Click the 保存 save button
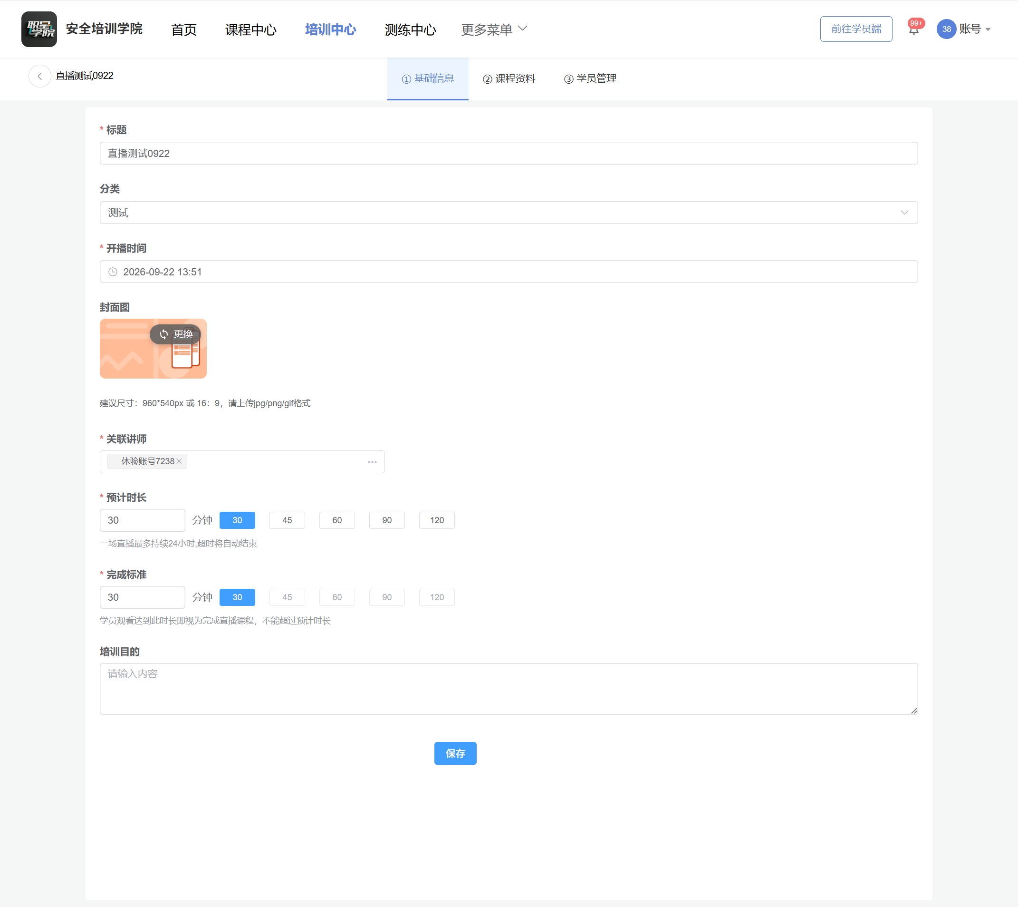Screen dimensions: 1018x907 (455, 753)
